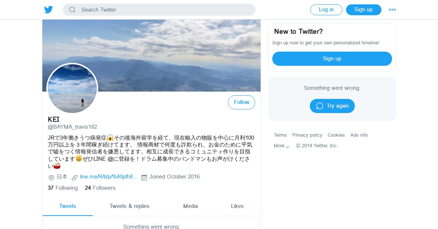This screenshot has height=229, width=438.
Task: Select the Likes tab
Action: pos(237,206)
